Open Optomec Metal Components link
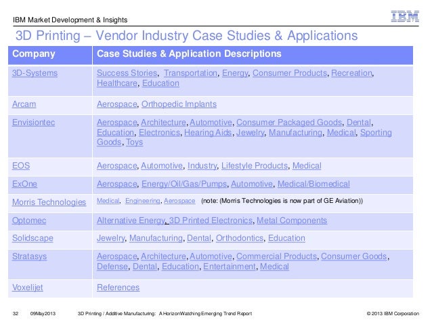The height and width of the screenshot is (324, 432). coord(292,221)
